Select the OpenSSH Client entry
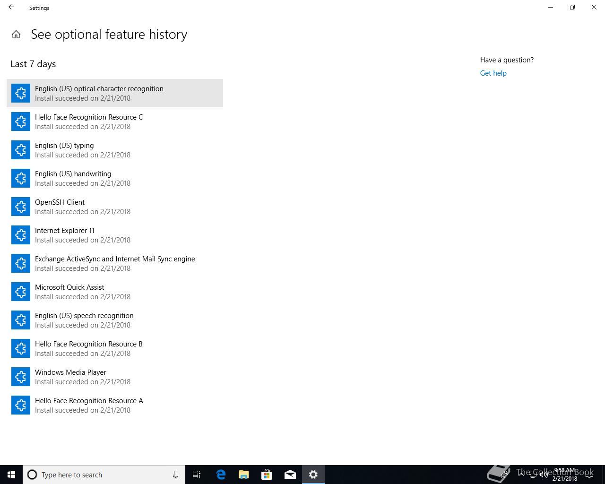Image resolution: width=605 pixels, height=484 pixels. [115, 207]
